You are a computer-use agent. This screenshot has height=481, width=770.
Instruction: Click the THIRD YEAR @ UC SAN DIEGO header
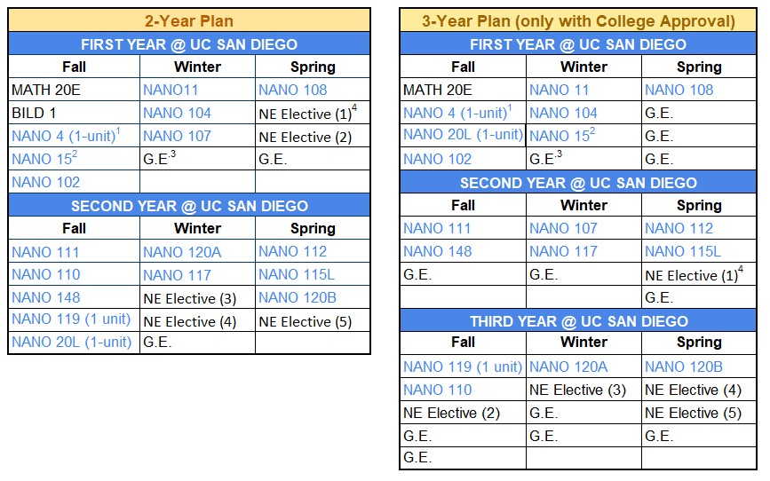pos(578,321)
